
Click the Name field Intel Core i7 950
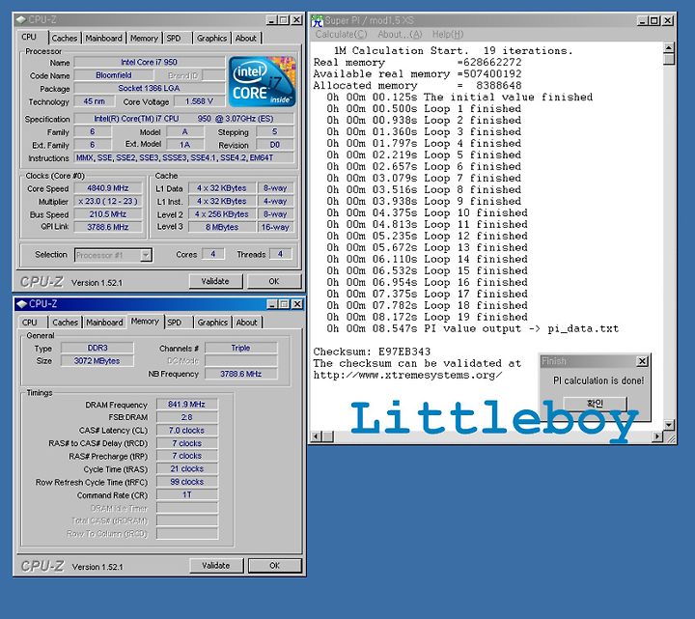coord(150,62)
